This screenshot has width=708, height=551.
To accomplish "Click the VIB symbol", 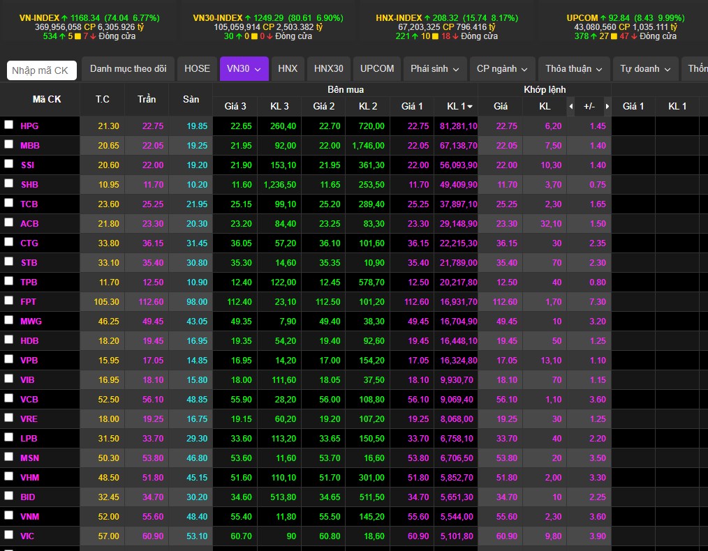I will coord(27,379).
